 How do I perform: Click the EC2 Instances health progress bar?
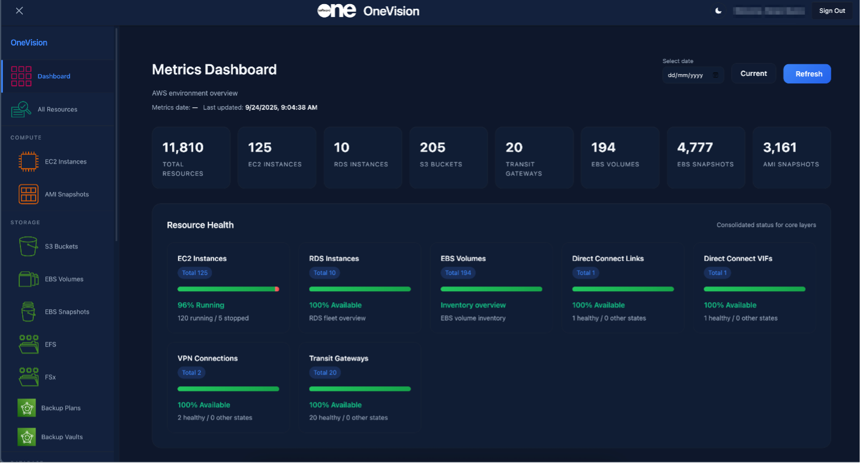click(228, 289)
